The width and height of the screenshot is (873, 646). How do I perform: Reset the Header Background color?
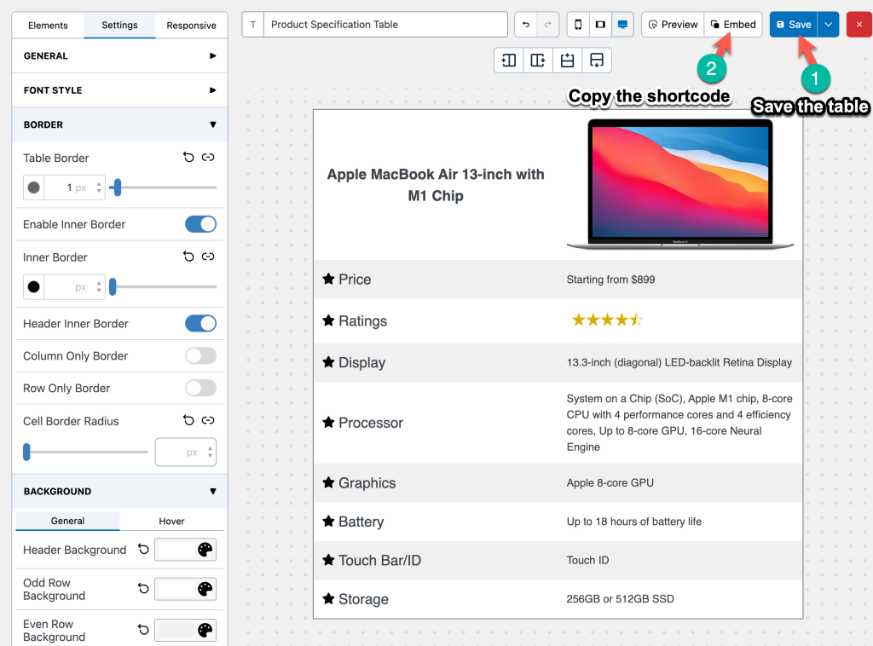[x=144, y=550]
